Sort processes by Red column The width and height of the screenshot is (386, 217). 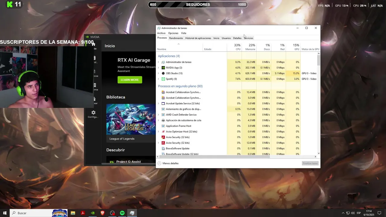[x=278, y=47]
